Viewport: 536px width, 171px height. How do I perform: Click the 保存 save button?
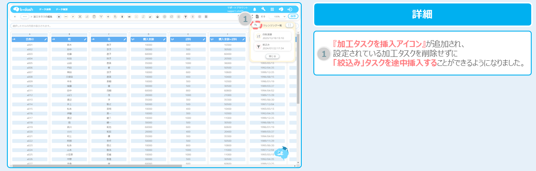pyautogui.click(x=293, y=16)
